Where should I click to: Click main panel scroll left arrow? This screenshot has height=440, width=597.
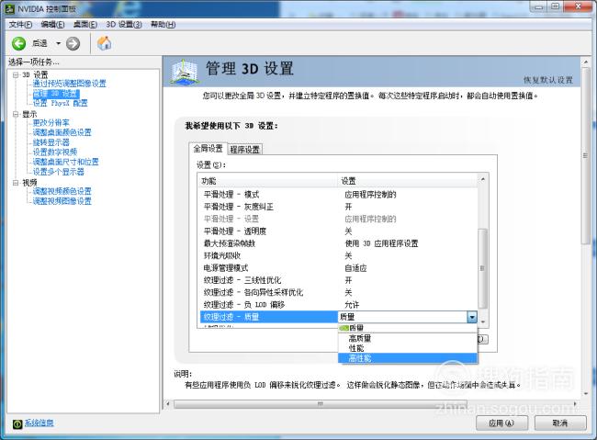tap(168, 403)
